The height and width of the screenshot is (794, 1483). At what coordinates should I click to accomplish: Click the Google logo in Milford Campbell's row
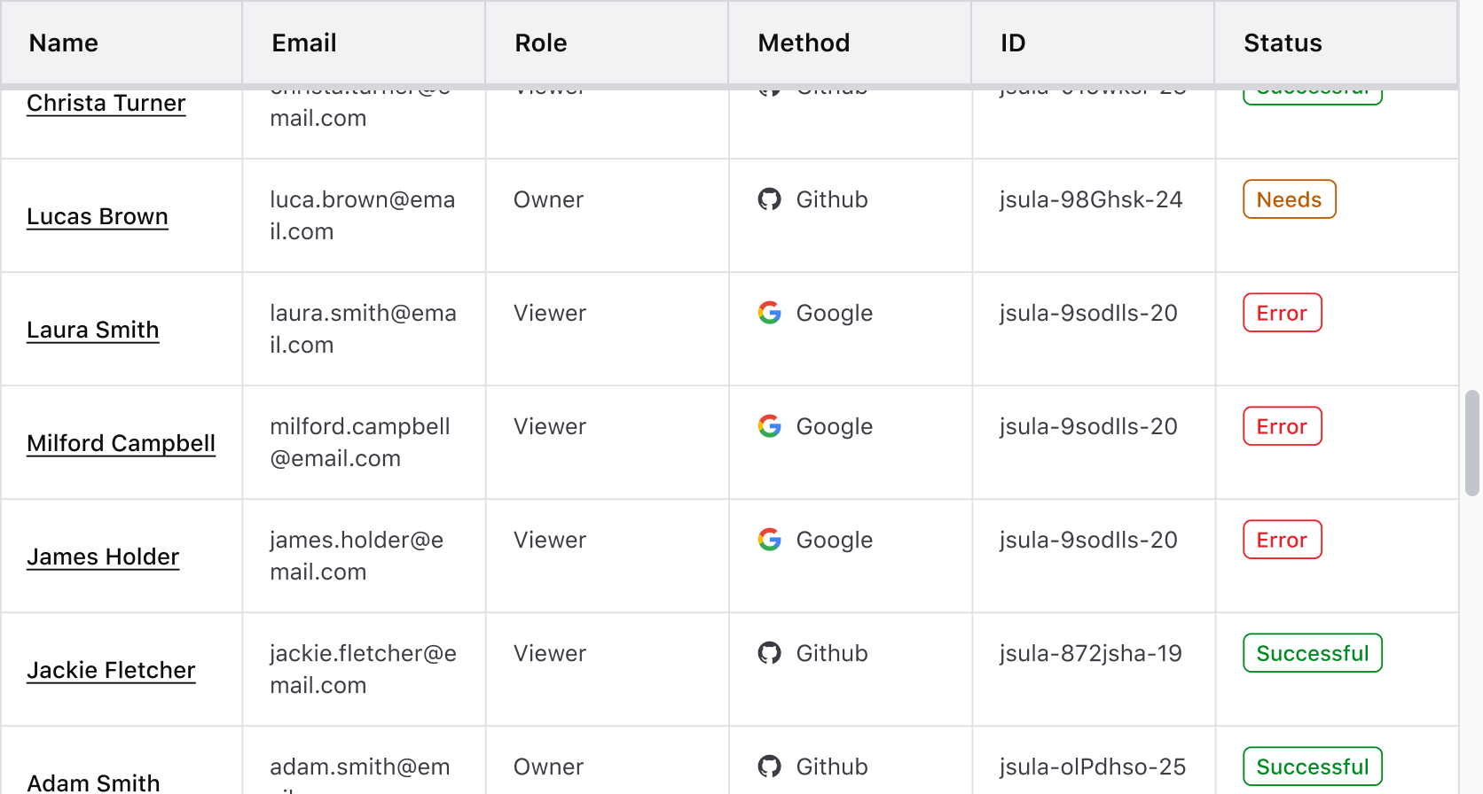pos(769,426)
